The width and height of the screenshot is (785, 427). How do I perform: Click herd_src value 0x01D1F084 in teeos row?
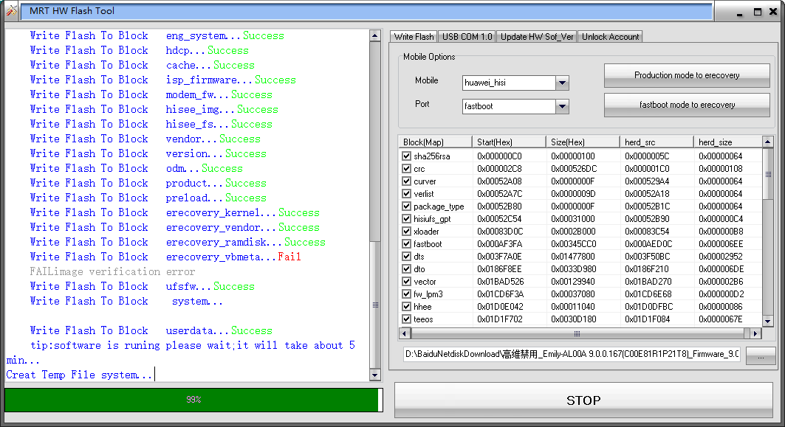pos(648,319)
